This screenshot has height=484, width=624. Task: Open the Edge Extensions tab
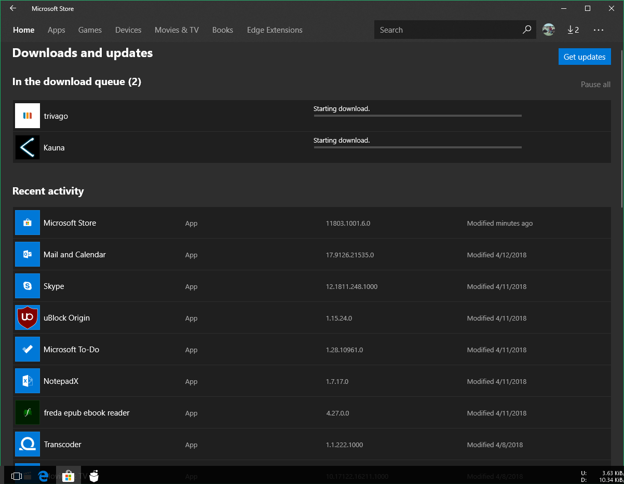pos(275,30)
